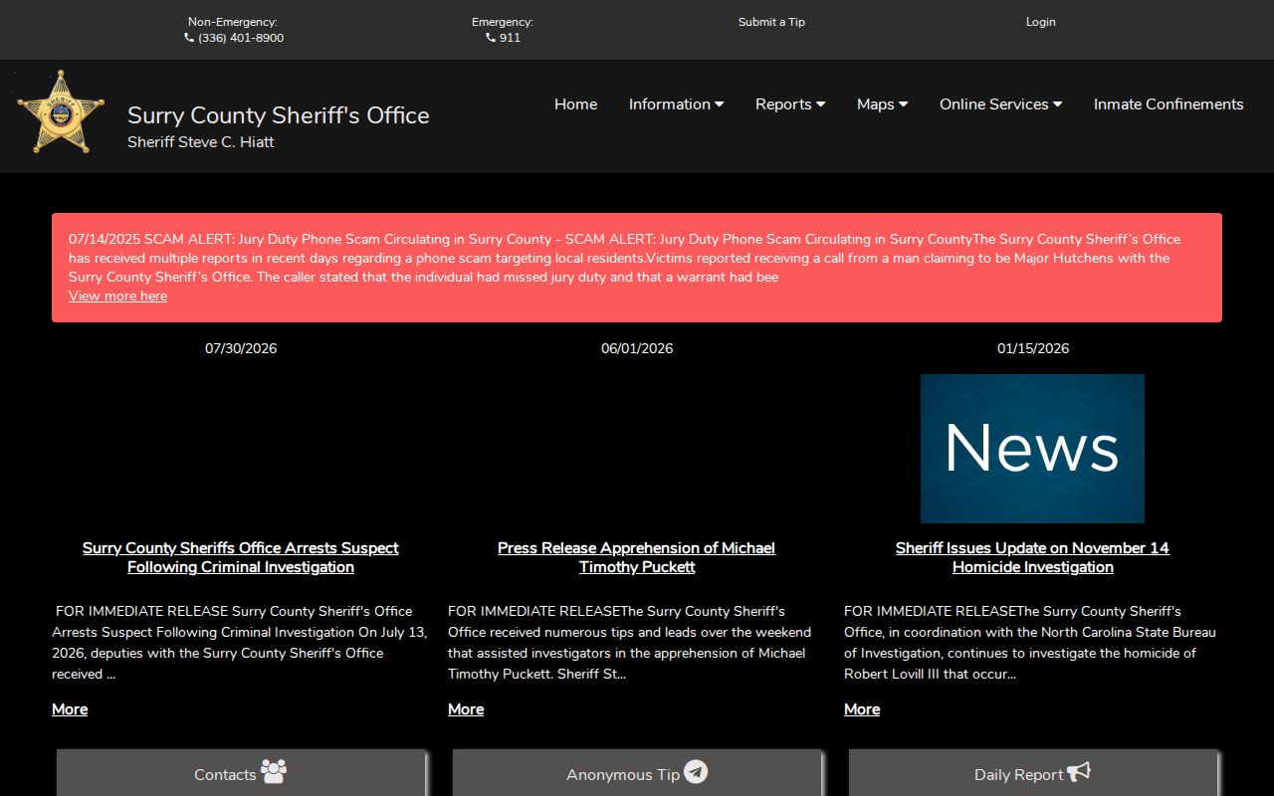Go to the Home menu item
Screen dimensions: 1274x796
click(x=576, y=104)
